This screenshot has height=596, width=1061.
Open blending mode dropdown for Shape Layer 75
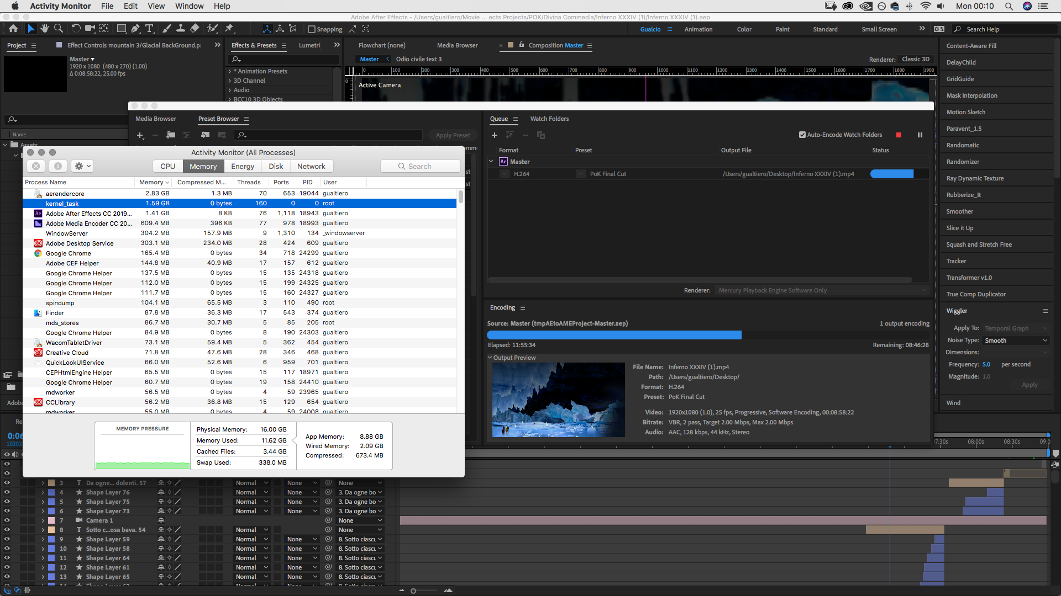click(252, 502)
